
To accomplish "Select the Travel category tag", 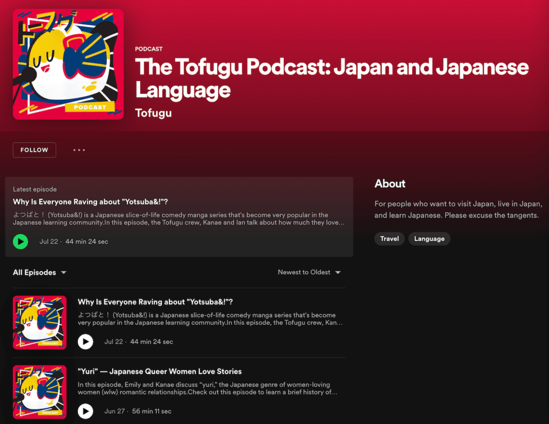I will (389, 239).
